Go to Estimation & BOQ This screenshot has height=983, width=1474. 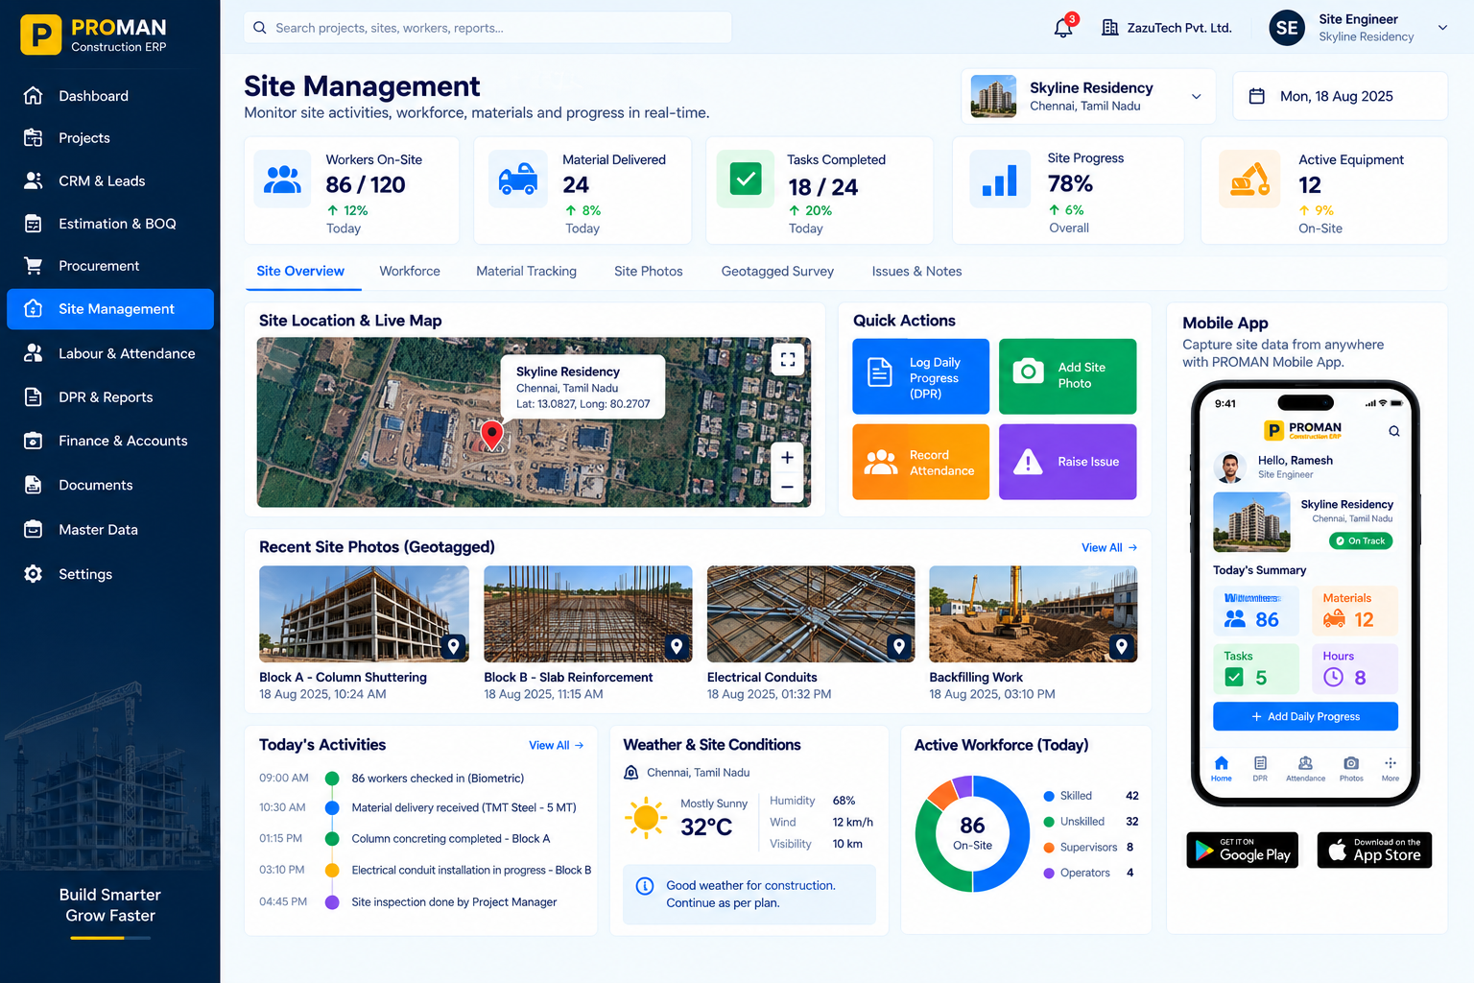pyautogui.click(x=110, y=224)
